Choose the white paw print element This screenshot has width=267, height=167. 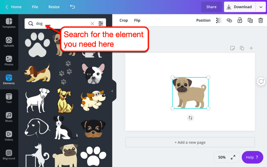[x=93, y=156]
